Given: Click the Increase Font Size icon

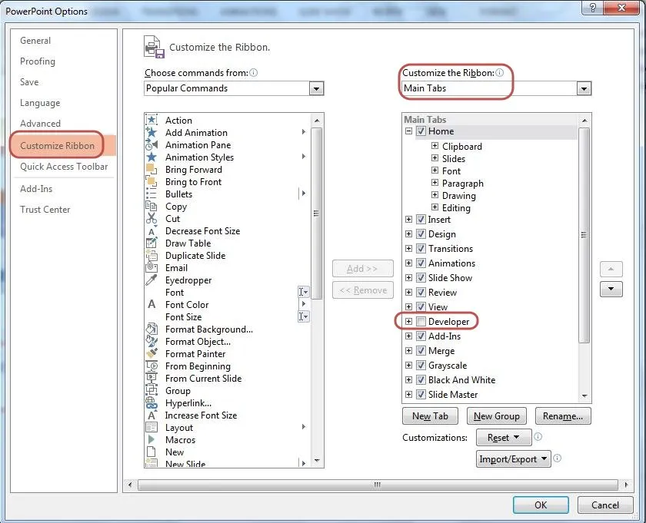Looking at the screenshot, I should (x=152, y=415).
